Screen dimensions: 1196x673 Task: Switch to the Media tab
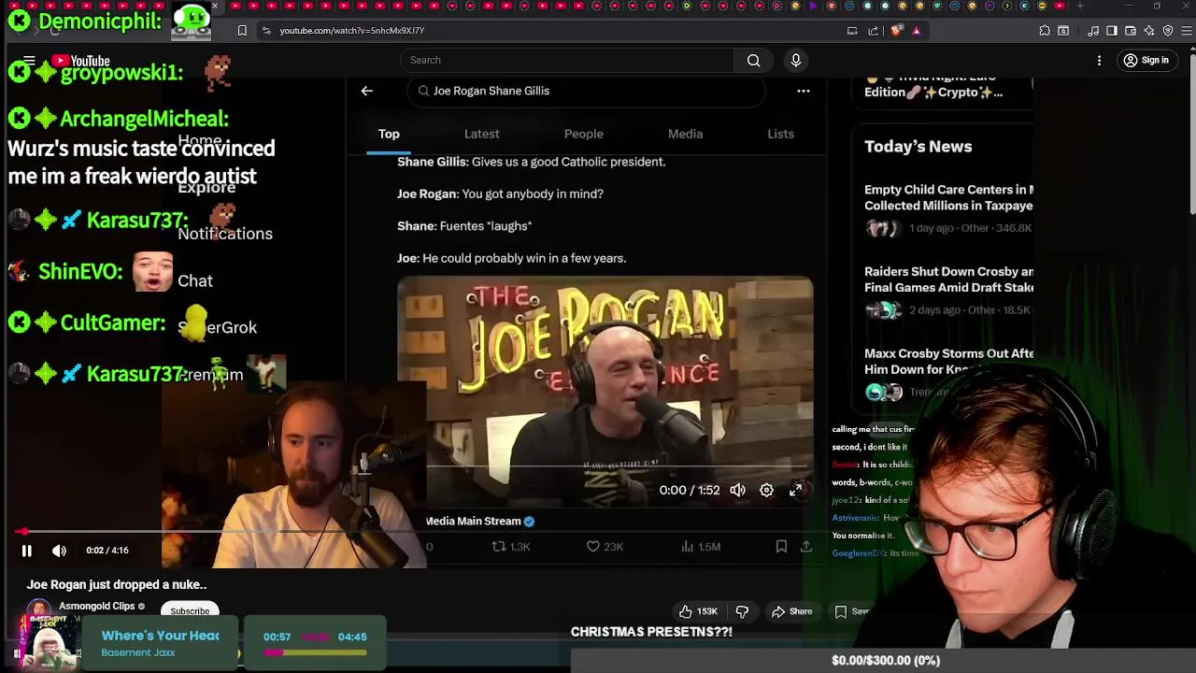click(x=685, y=134)
